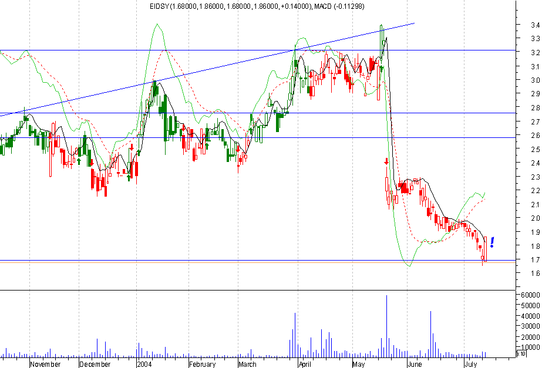
Task: Click the July label on the date axis
Action: 471,364
